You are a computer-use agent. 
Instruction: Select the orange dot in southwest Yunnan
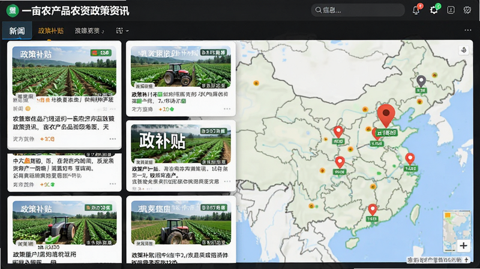[x=311, y=206]
